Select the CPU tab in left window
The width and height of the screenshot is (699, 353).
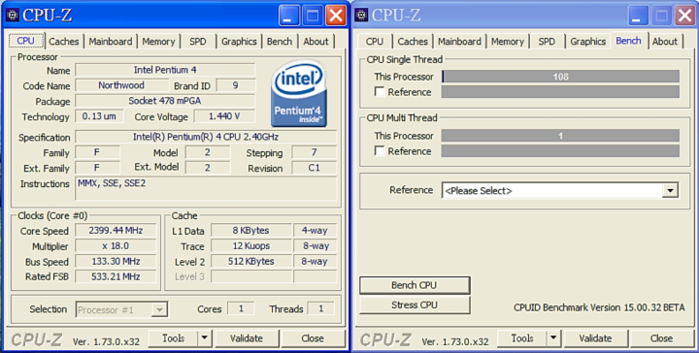(x=26, y=41)
